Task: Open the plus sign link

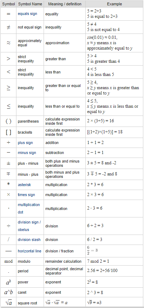Action: point(25,143)
